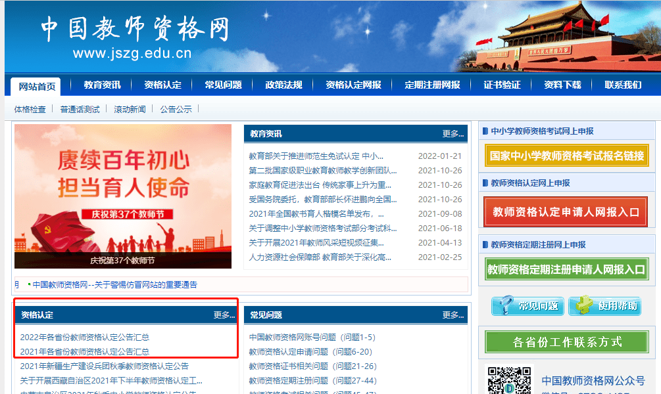Open the 公告公示 sub-navigation link
Image resolution: width=661 pixels, height=394 pixels.
tap(176, 110)
